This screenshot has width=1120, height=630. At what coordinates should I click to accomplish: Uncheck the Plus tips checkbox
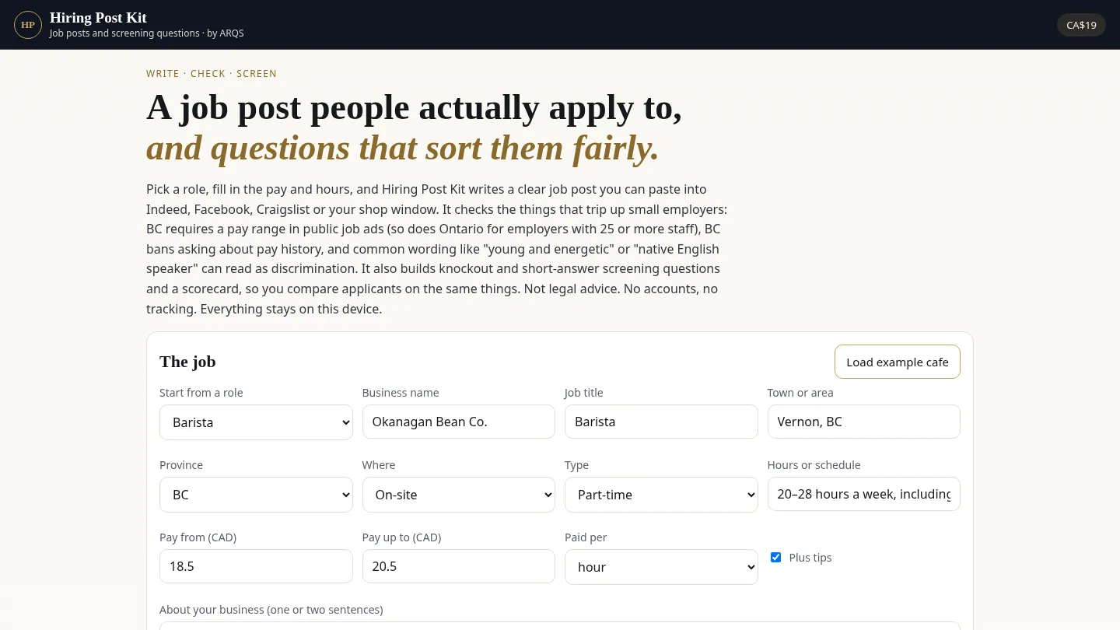775,558
